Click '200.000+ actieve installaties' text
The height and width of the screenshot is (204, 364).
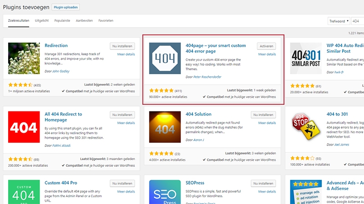click(x=28, y=165)
